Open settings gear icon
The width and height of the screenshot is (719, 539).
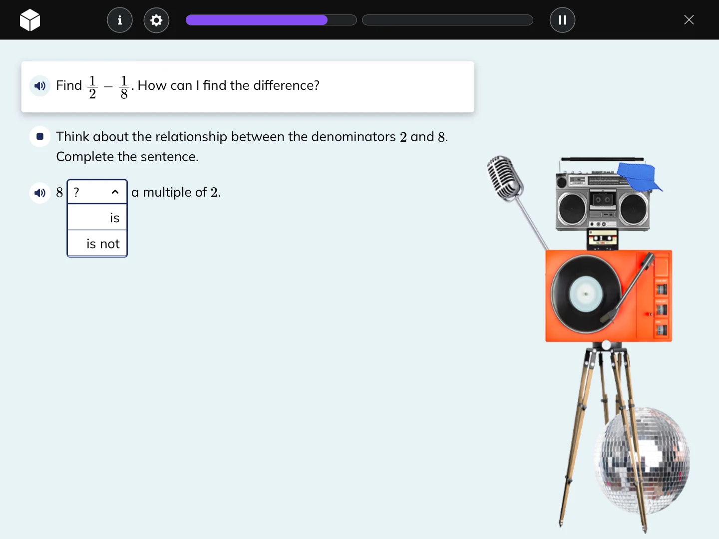156,20
